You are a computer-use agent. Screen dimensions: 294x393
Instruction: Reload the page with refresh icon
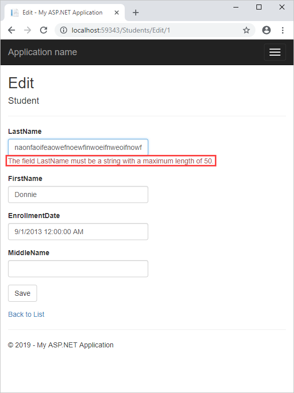point(44,30)
